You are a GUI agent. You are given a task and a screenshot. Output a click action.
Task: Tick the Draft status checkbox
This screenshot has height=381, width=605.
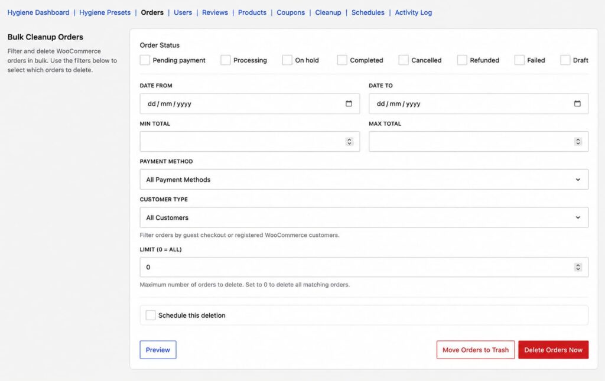(x=565, y=60)
